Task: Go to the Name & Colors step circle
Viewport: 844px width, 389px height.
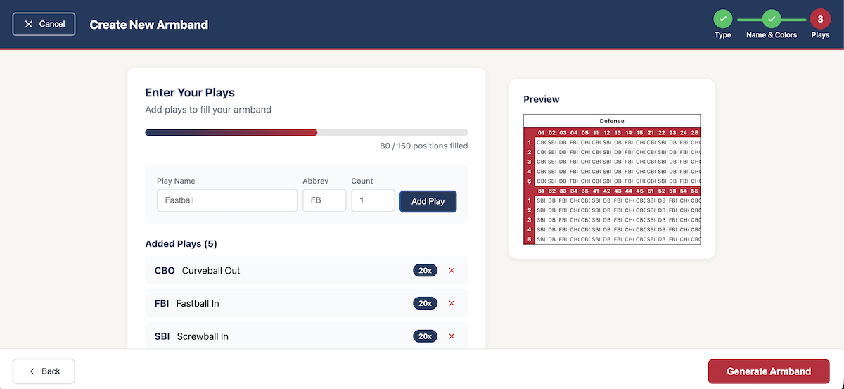Action: coord(772,19)
